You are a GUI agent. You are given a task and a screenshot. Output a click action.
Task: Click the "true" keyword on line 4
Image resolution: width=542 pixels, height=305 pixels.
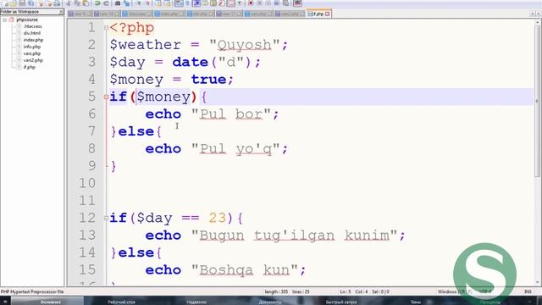click(208, 80)
